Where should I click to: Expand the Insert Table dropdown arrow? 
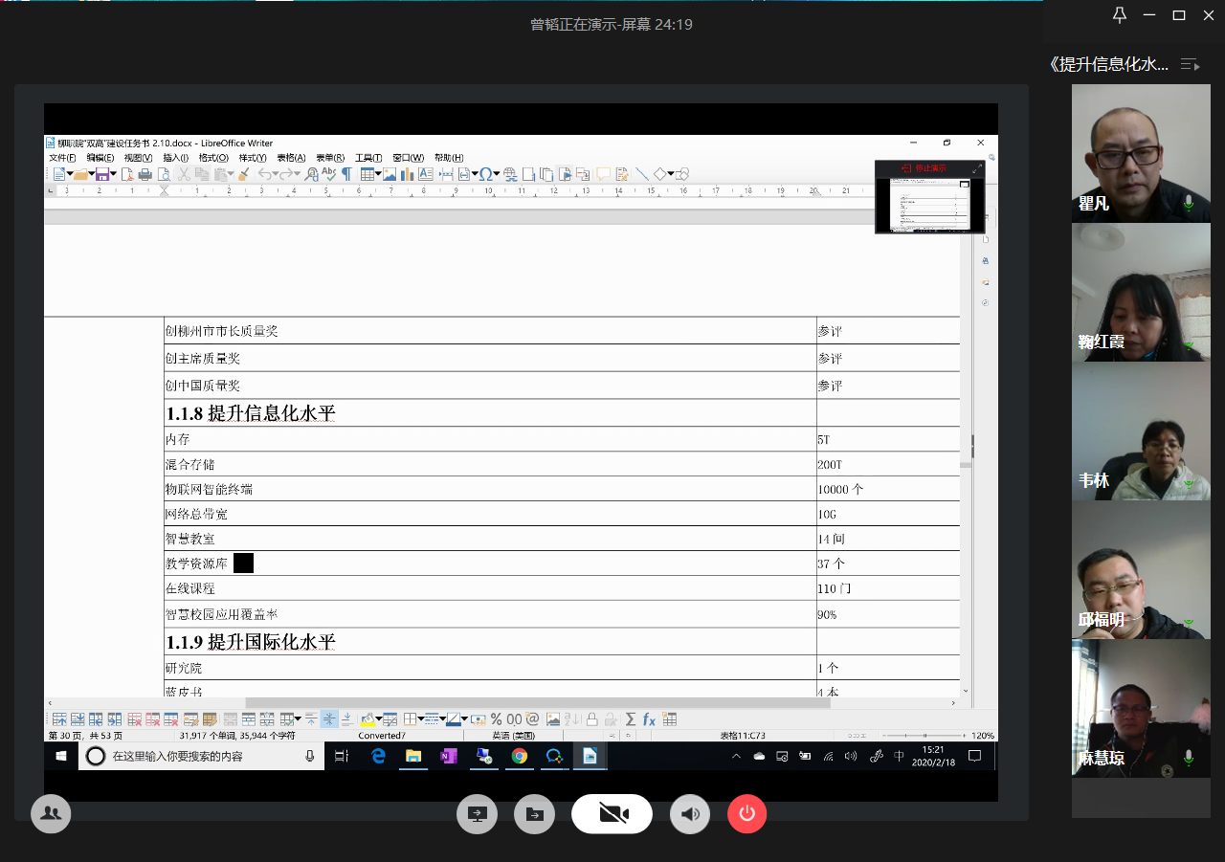tap(379, 174)
